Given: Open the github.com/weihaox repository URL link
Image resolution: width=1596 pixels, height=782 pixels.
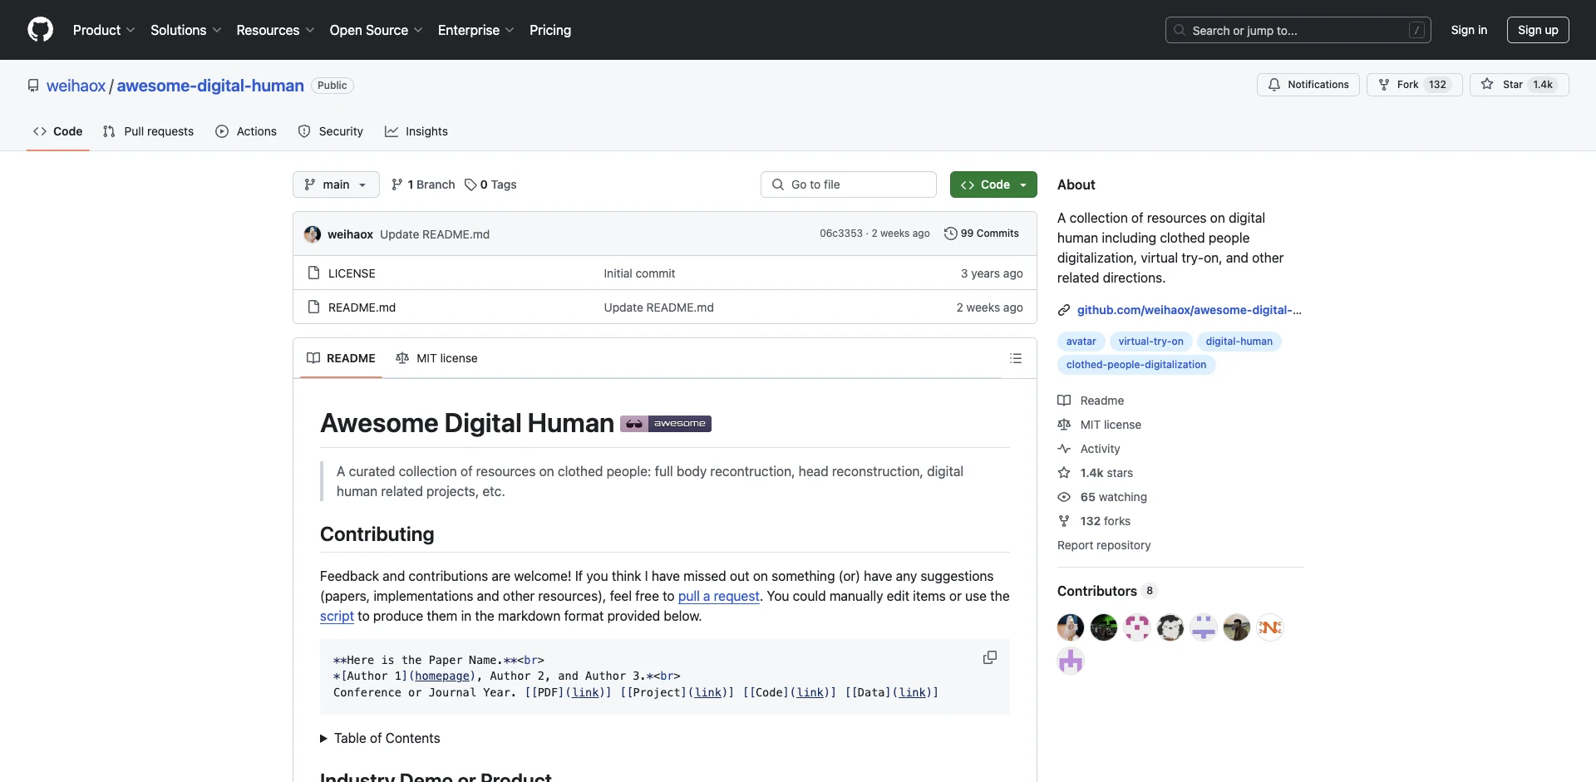Looking at the screenshot, I should click(x=1189, y=310).
